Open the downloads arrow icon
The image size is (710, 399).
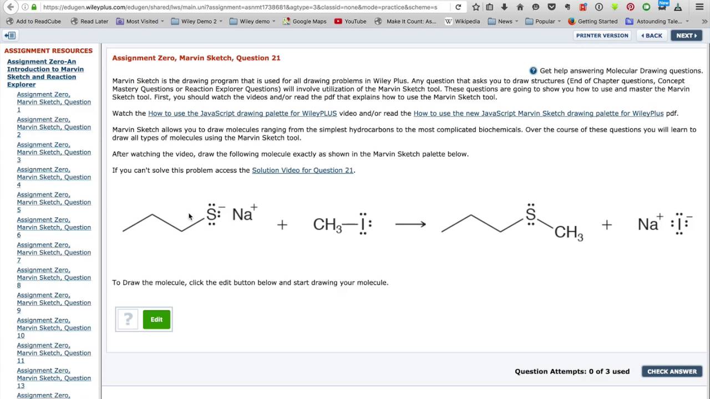coord(504,7)
